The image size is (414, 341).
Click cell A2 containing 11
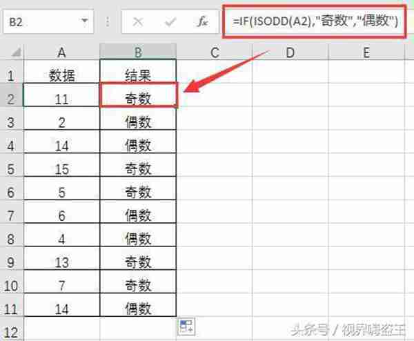(61, 95)
